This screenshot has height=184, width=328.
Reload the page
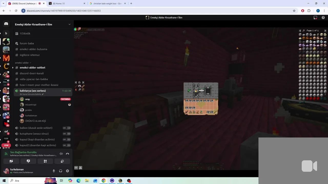(16, 11)
